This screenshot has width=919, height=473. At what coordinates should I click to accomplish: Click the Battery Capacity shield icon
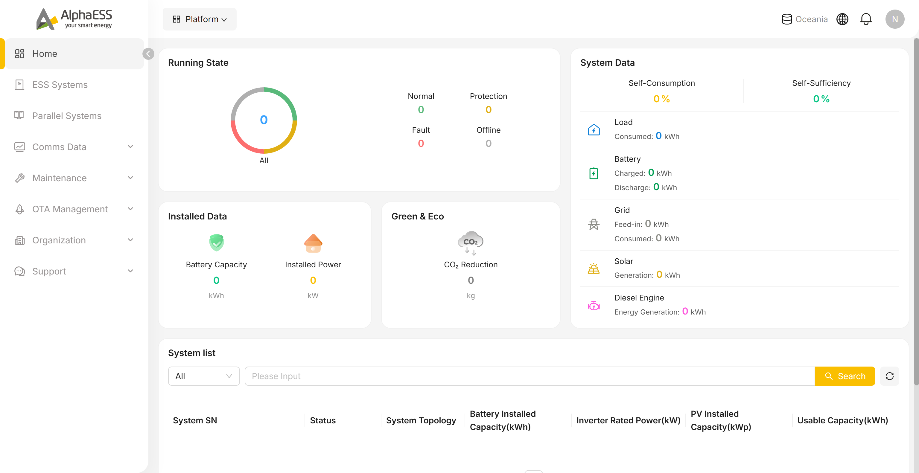click(x=216, y=243)
